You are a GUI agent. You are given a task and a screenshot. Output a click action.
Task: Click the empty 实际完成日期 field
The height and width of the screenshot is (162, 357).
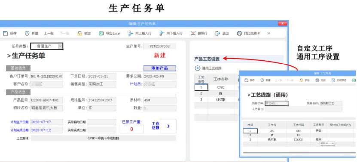tap(102, 130)
